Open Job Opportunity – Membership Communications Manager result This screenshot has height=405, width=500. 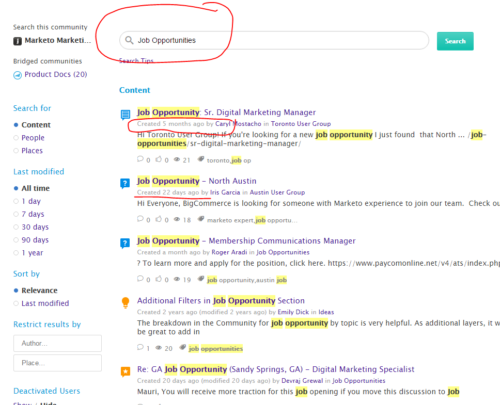pyautogui.click(x=246, y=241)
